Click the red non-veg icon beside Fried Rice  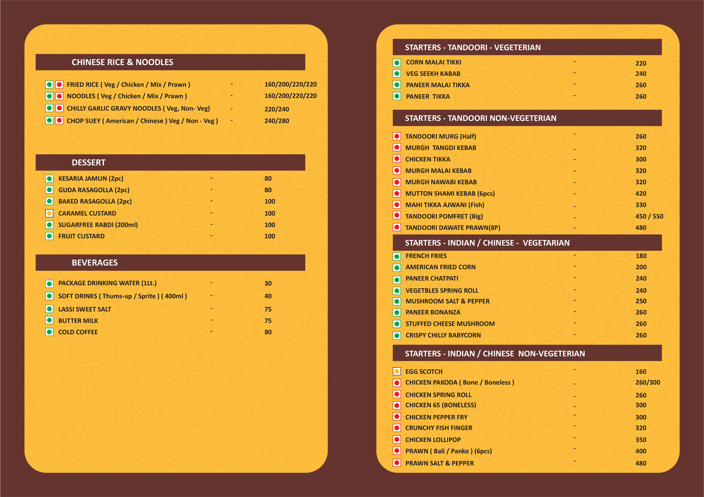(x=59, y=85)
